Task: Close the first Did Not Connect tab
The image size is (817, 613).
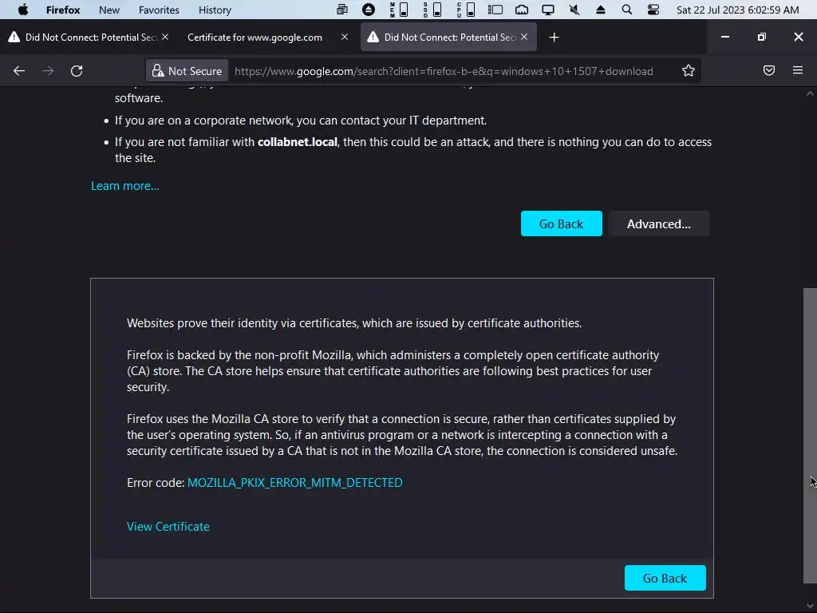Action: pos(164,37)
